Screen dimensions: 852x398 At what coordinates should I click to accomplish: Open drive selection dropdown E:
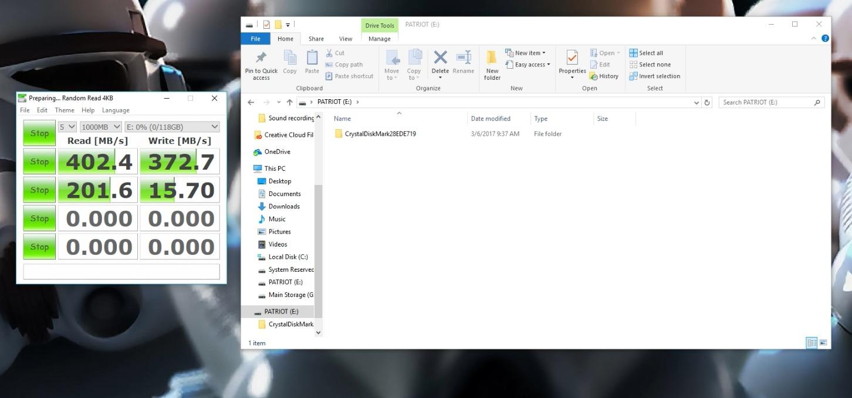point(171,127)
